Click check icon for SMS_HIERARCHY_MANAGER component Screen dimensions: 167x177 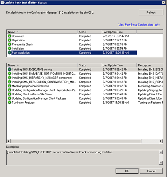[10, 78]
